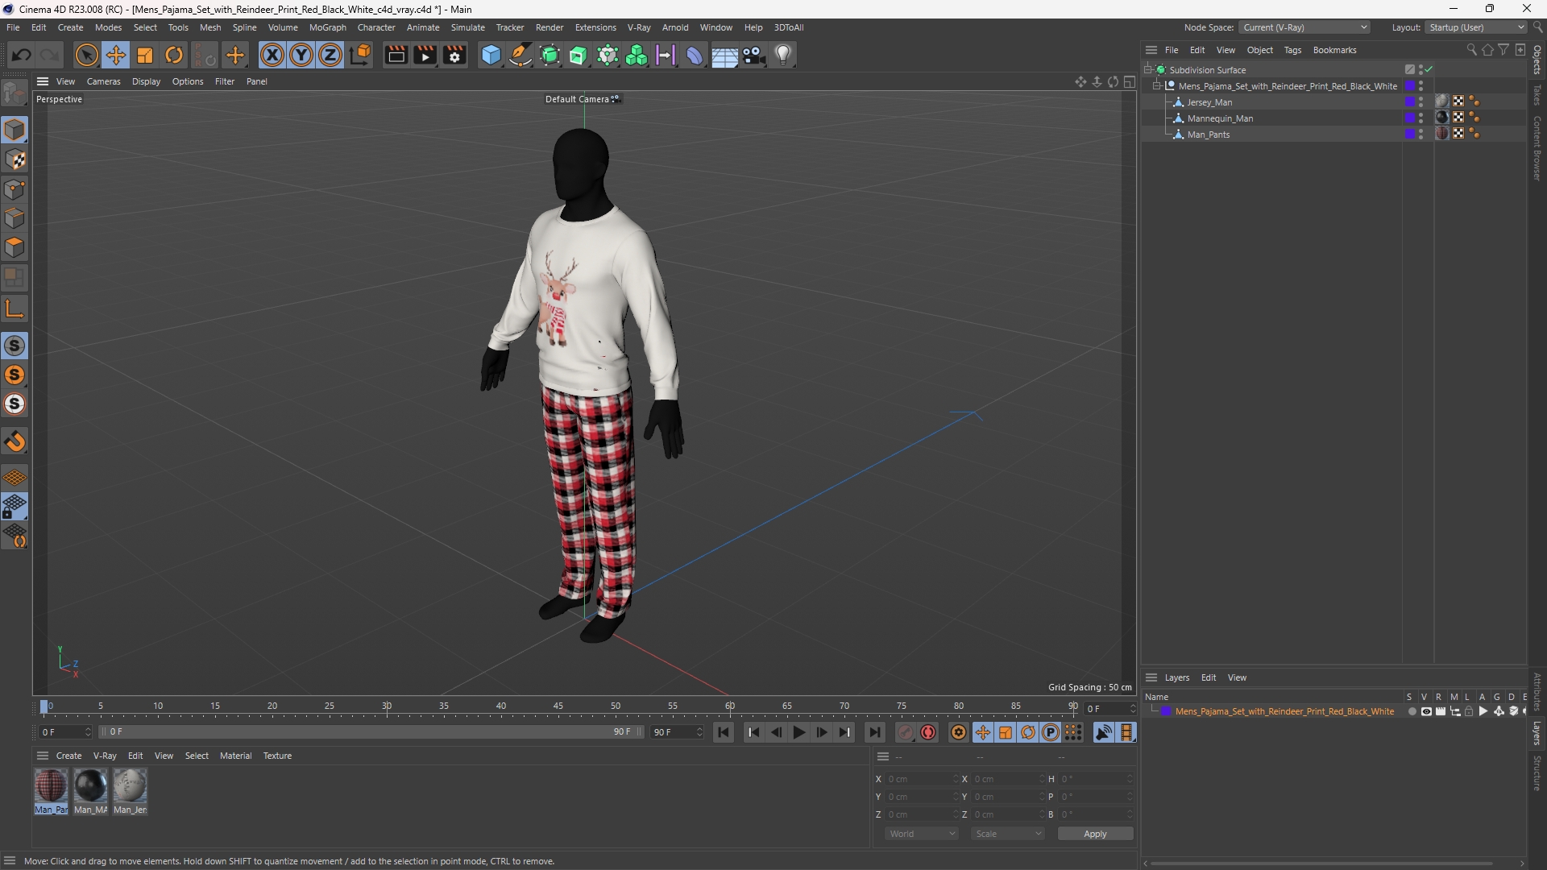Image resolution: width=1547 pixels, height=870 pixels.
Task: Collapse the Subdivision Surface tree item
Action: click(x=1148, y=70)
